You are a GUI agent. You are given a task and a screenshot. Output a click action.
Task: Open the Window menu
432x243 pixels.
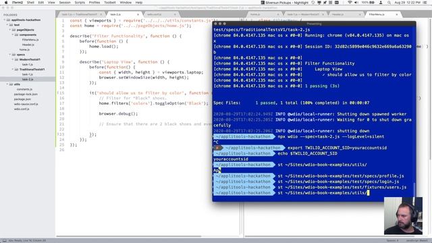click(126, 3)
